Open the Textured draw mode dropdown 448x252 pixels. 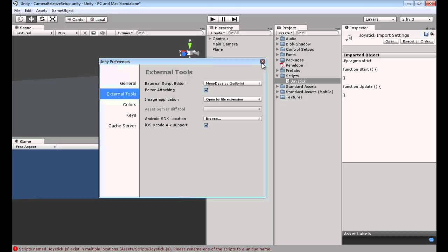[34, 33]
